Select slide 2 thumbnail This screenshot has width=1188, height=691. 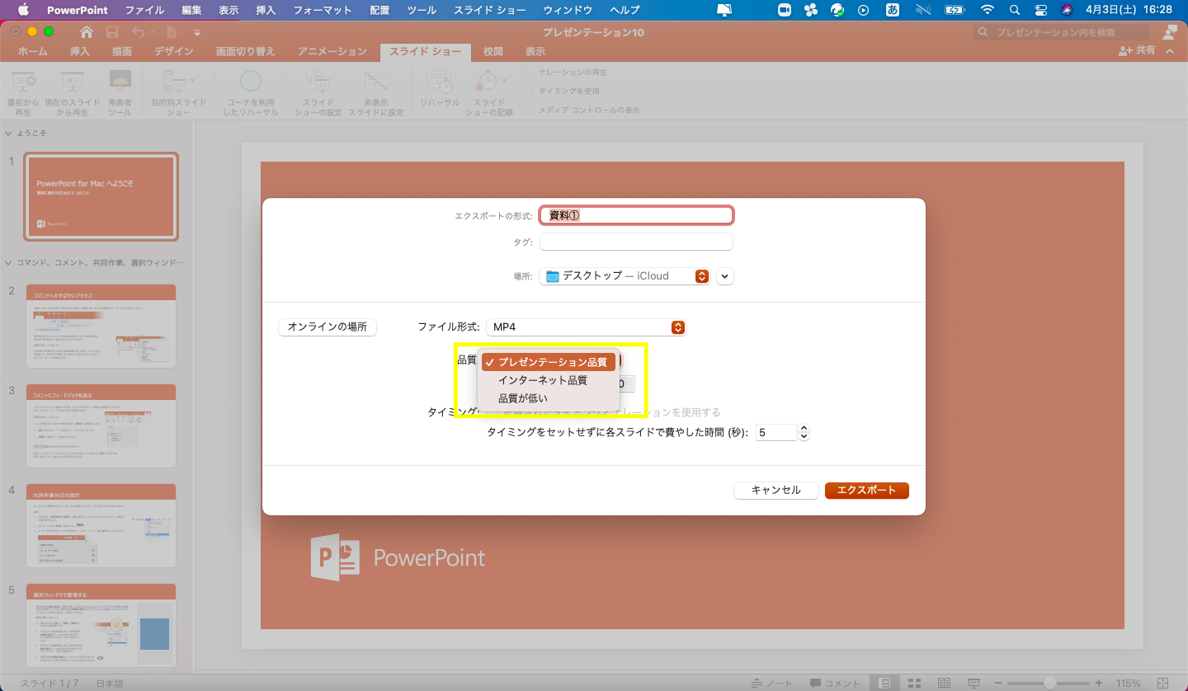[101, 325]
